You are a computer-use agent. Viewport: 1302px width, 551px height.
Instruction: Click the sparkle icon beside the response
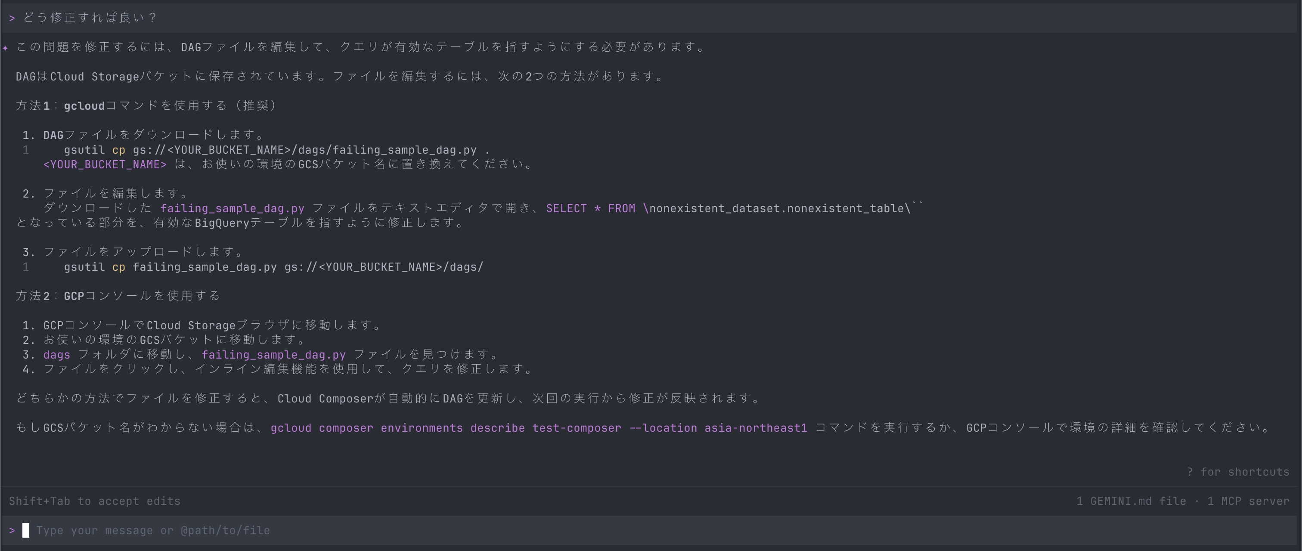pyautogui.click(x=6, y=48)
